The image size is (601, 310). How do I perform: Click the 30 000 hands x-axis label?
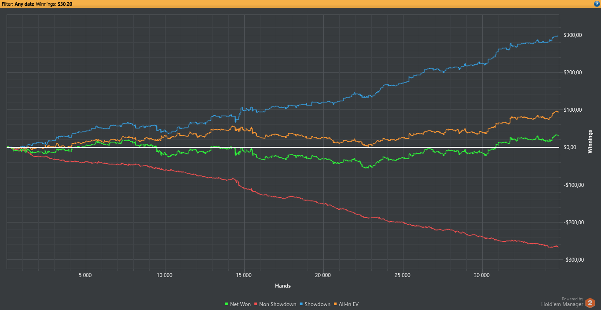482,276
